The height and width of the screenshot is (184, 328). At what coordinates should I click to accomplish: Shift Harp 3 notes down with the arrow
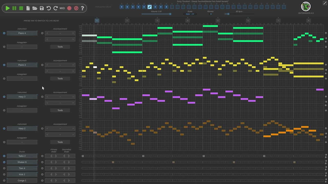pyautogui.click(x=326, y=110)
